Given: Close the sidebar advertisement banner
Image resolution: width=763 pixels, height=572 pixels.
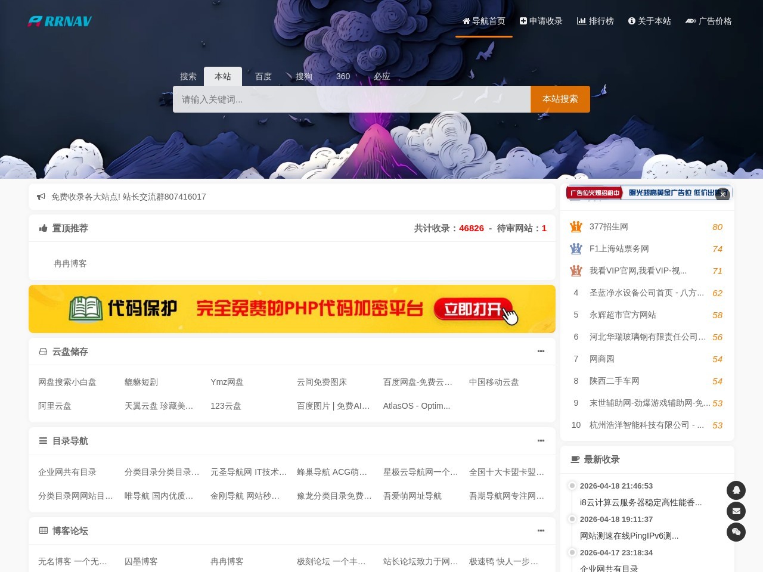Looking at the screenshot, I should pyautogui.click(x=722, y=194).
